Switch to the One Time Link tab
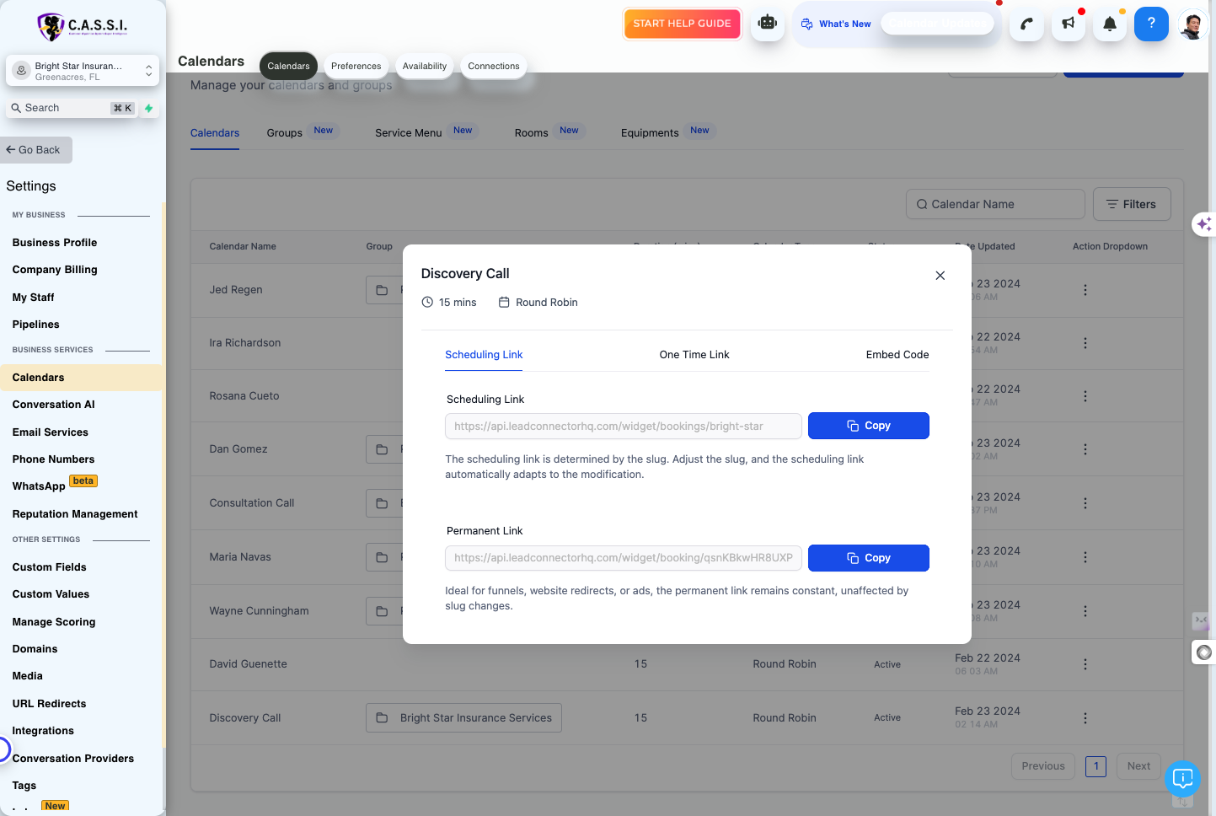The width and height of the screenshot is (1216, 816). click(694, 355)
